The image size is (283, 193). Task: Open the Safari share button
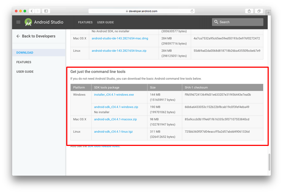coord(249,11)
